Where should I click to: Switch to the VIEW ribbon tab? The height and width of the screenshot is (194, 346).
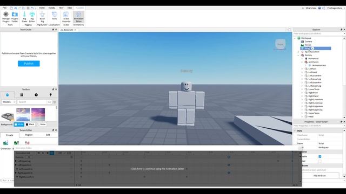point(70,8)
